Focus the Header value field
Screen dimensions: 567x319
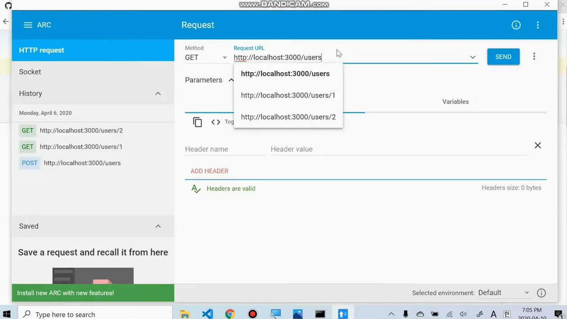coord(399,149)
